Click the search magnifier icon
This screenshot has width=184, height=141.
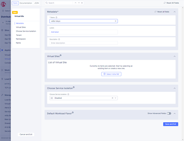47,3
